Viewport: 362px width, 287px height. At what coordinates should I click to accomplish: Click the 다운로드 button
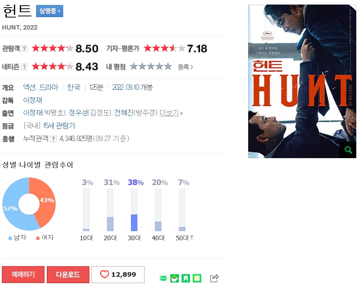(x=68, y=274)
